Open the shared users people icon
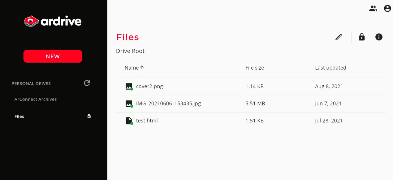This screenshot has width=393, height=180. [373, 9]
